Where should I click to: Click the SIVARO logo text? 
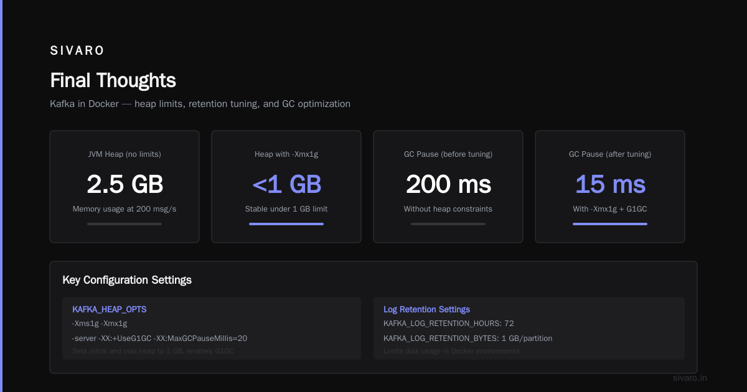pyautogui.click(x=77, y=50)
